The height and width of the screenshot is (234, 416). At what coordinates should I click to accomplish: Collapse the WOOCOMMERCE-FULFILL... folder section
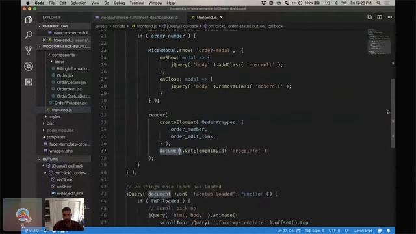[x=64, y=47]
